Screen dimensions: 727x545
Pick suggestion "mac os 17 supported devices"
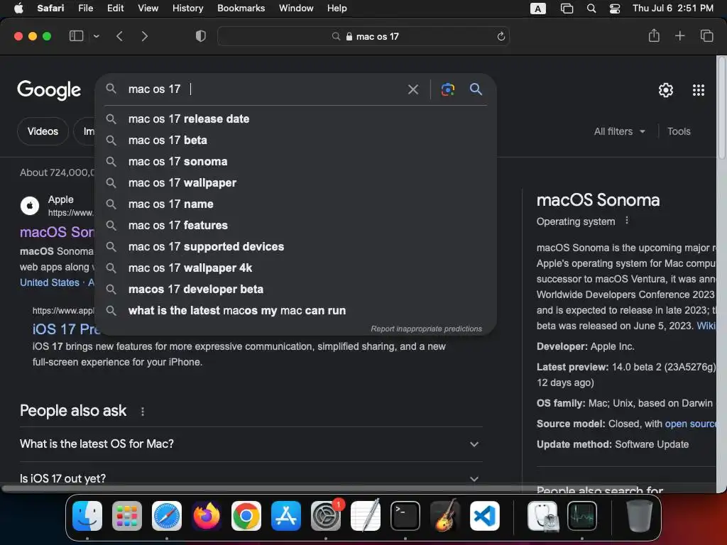tap(295, 247)
